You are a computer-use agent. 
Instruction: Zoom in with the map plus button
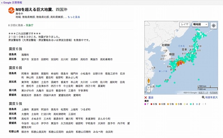click(x=149, y=87)
